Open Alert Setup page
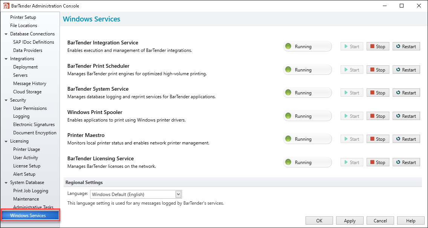Image resolution: width=428 pixels, height=228 pixels. [24, 174]
